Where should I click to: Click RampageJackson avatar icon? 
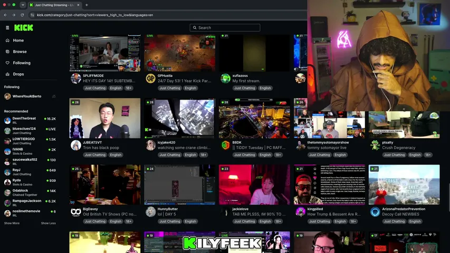(7, 203)
